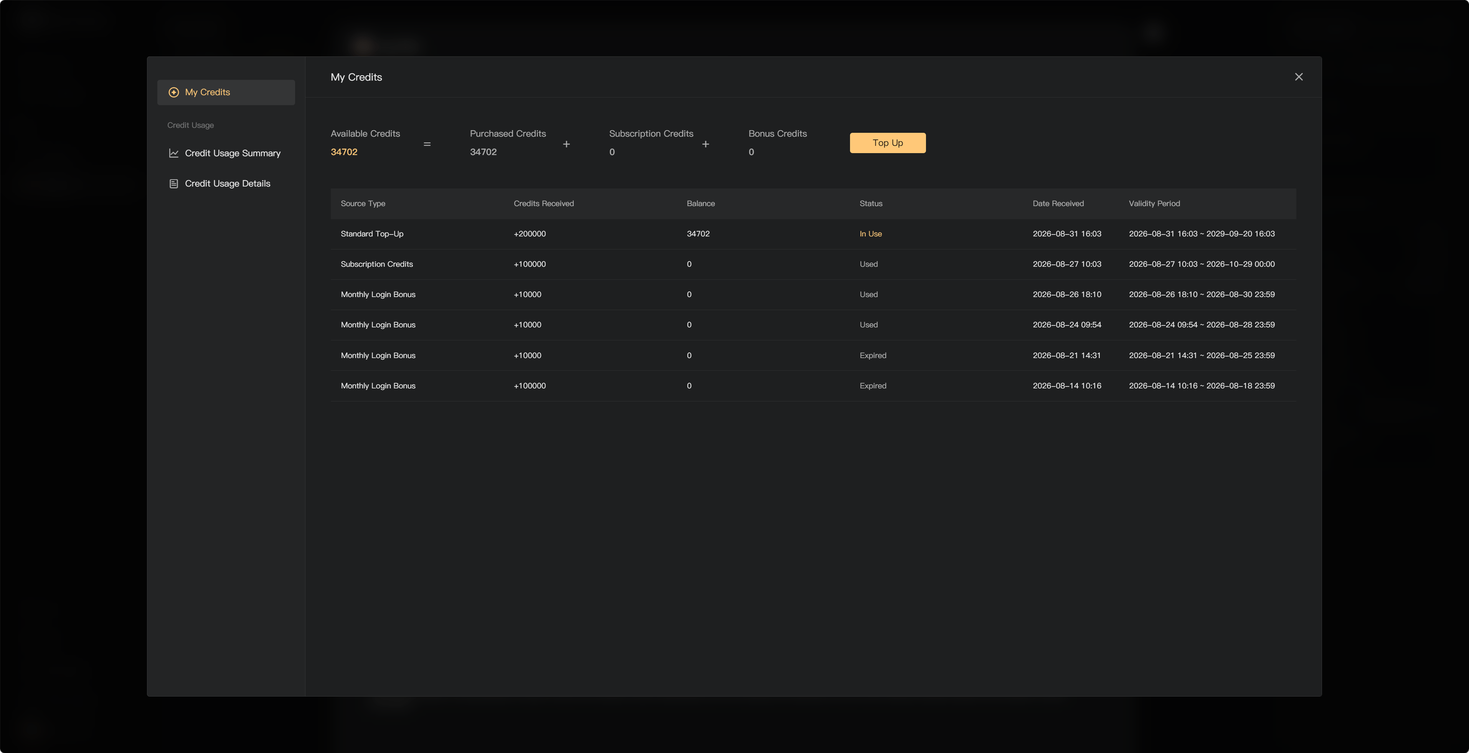Image resolution: width=1469 pixels, height=753 pixels.
Task: Open Credit Usage Details
Action: tap(226, 184)
